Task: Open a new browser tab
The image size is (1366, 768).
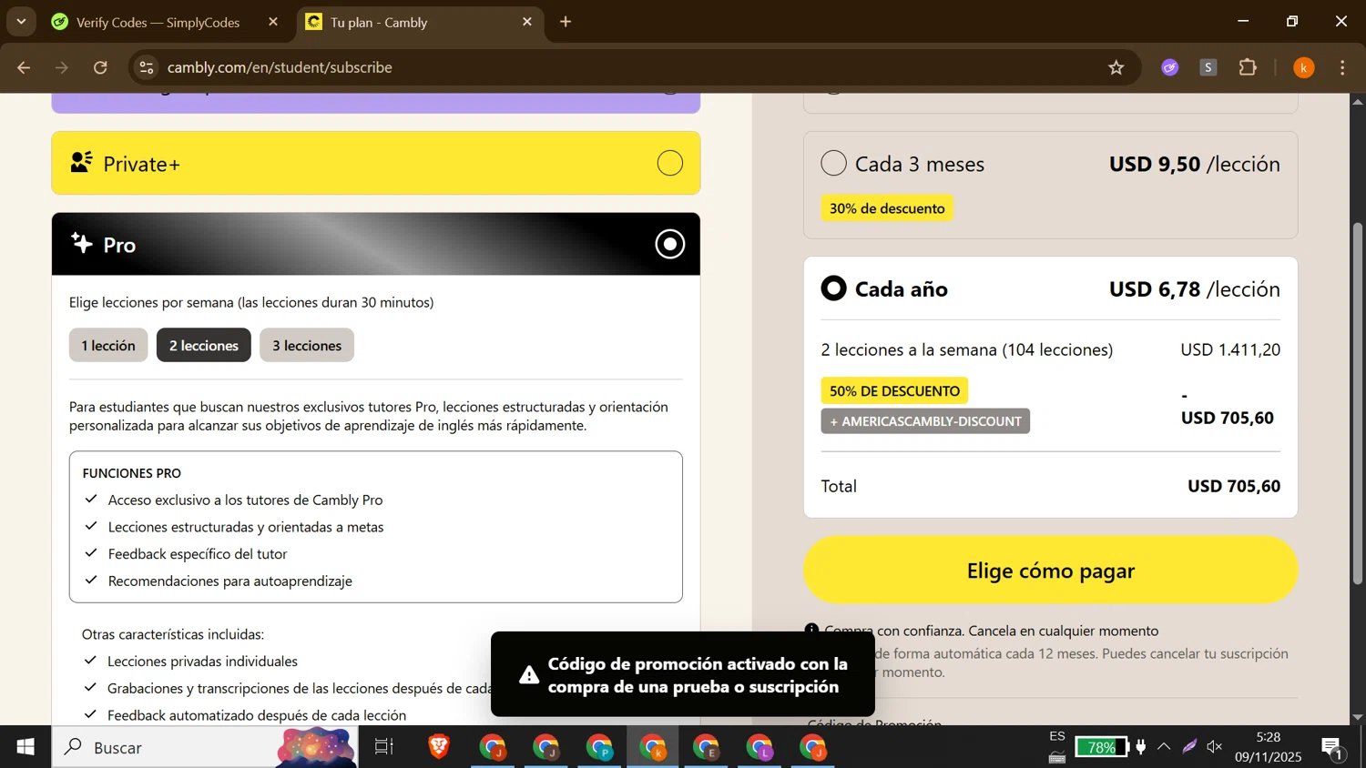Action: pos(566,22)
